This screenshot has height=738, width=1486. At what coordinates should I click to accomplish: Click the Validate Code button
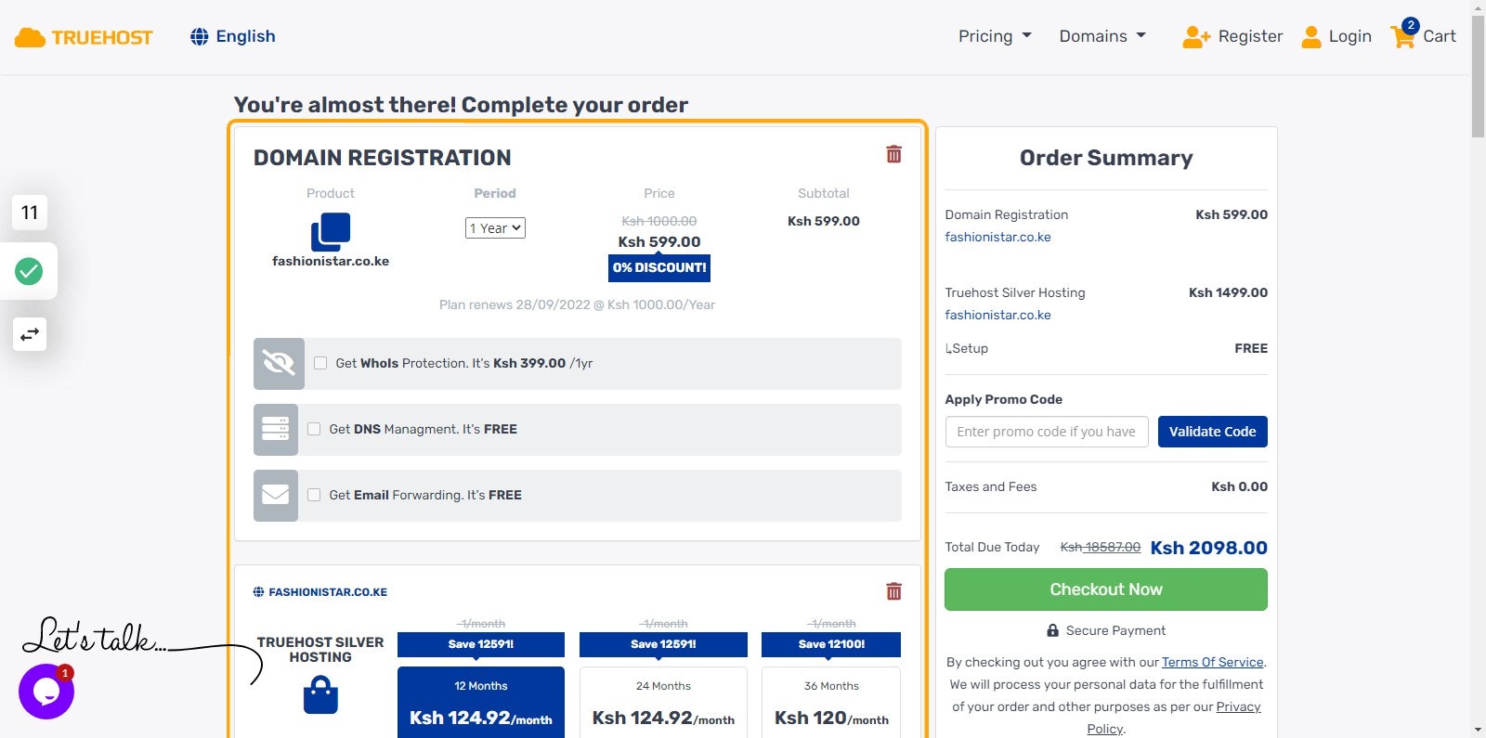tap(1212, 432)
